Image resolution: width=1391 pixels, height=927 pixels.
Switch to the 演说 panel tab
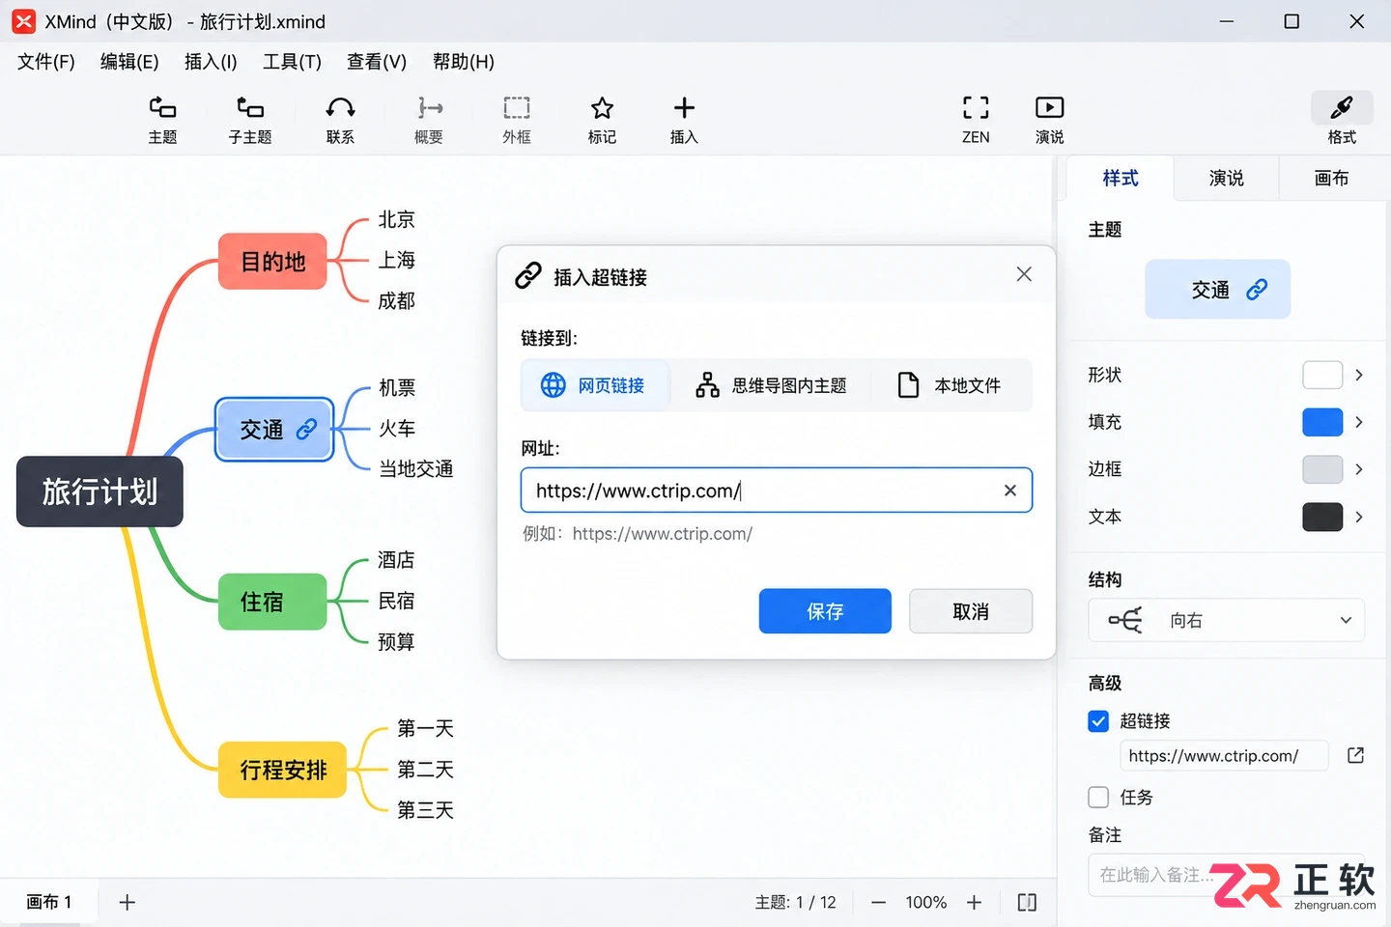click(1226, 178)
